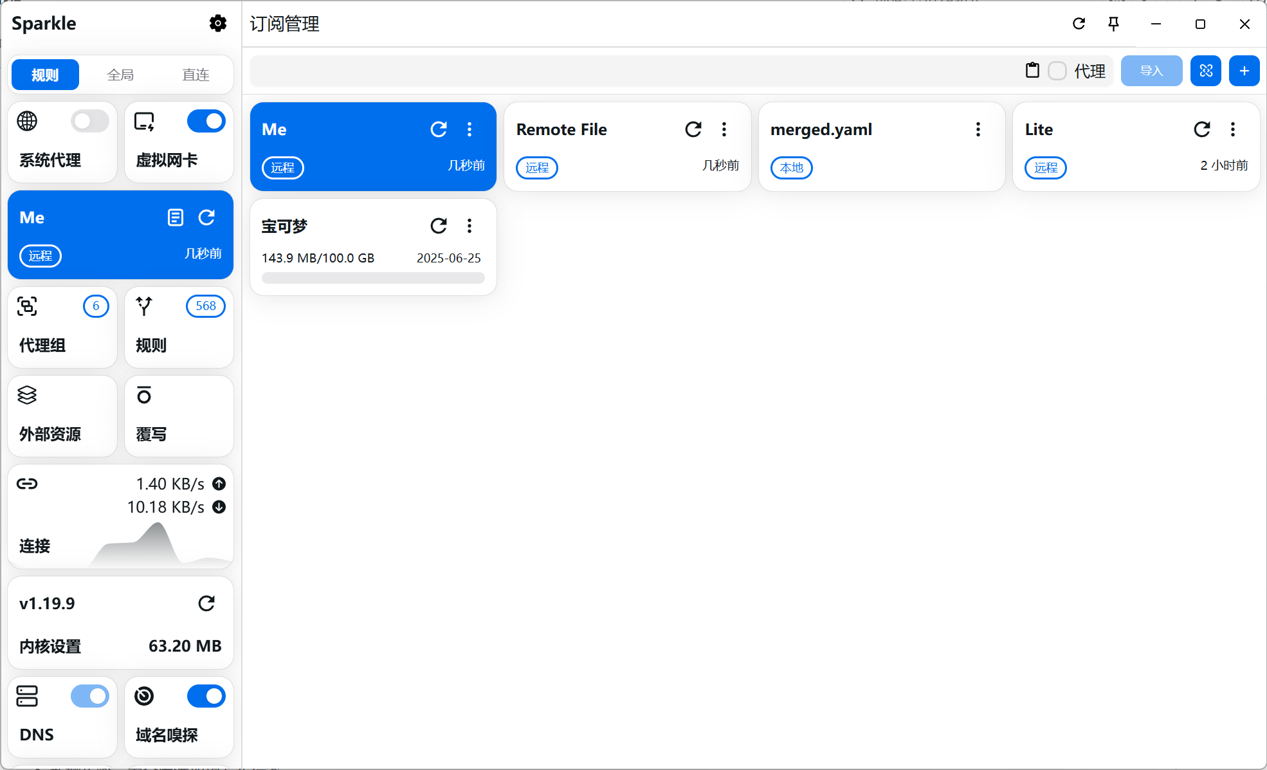Open the subscription hub grid icon button
This screenshot has height=770, width=1267.
[1206, 71]
